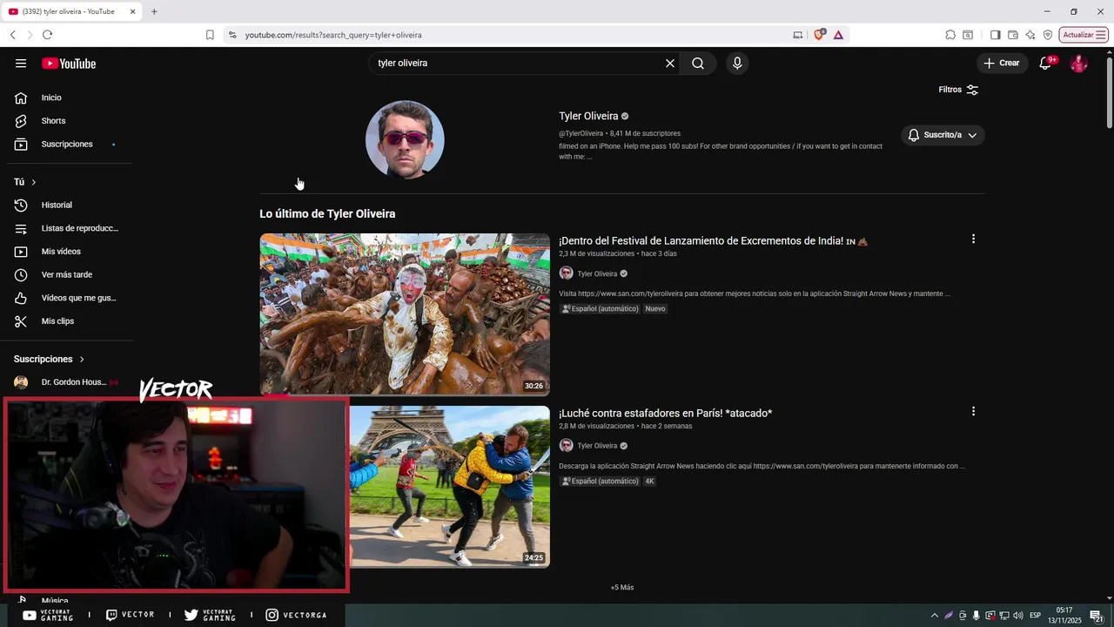Open the Suscrito/a notification dropdown
Viewport: 1114px width, 627px height.
[x=943, y=135]
